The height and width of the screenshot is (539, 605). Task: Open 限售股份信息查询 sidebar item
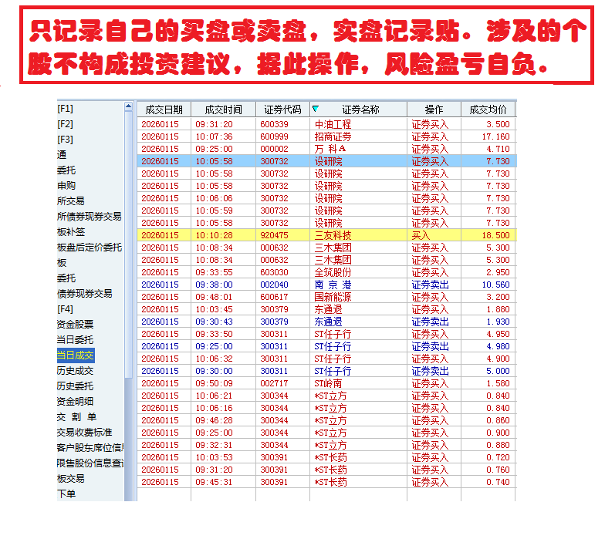click(90, 463)
